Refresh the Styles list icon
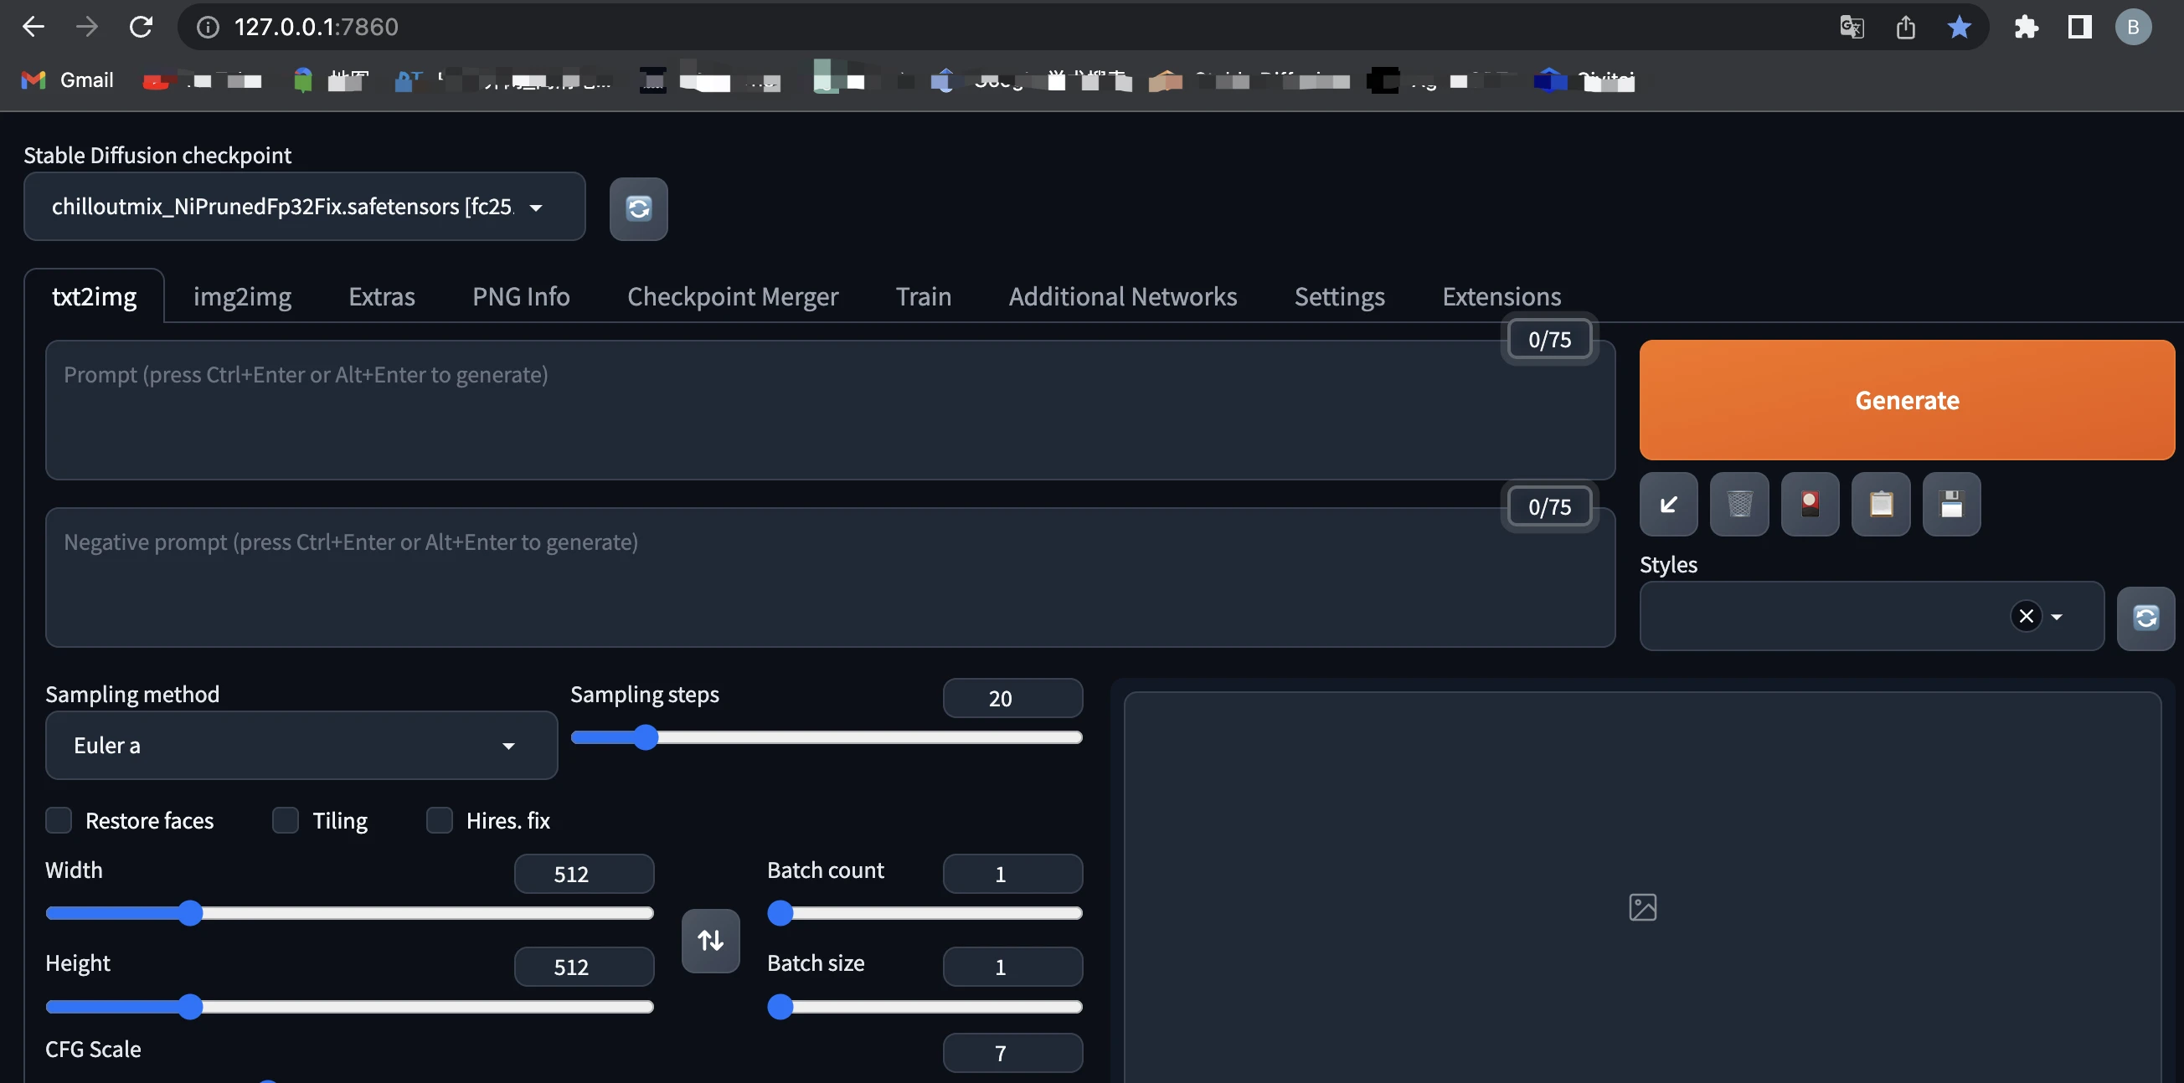Viewport: 2184px width, 1083px height. tap(2145, 618)
